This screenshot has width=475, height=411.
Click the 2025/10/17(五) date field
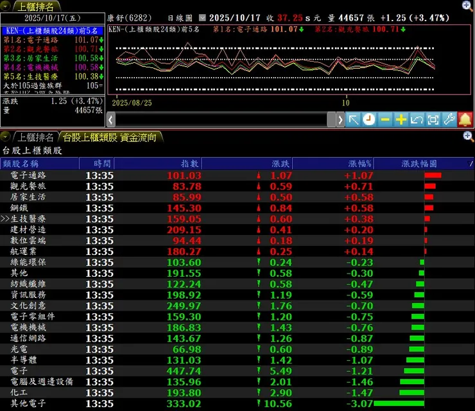click(x=53, y=18)
